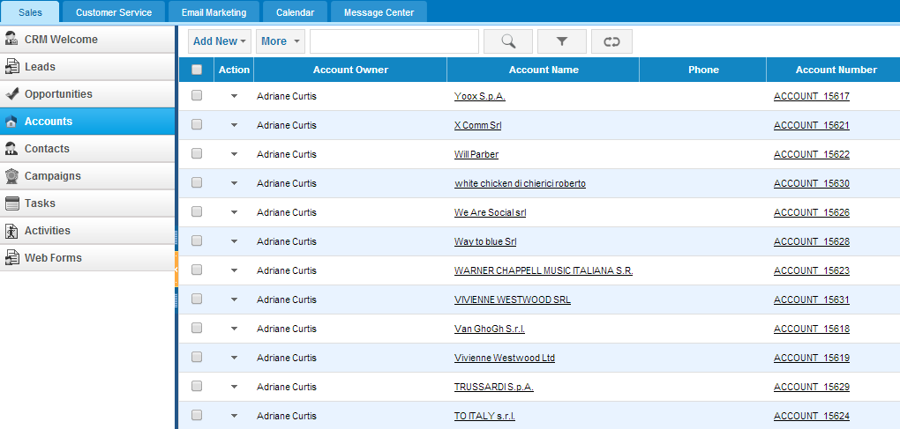Viewport: 900px width, 429px height.
Task: Switch to the Customer Service tab
Action: coord(114,12)
